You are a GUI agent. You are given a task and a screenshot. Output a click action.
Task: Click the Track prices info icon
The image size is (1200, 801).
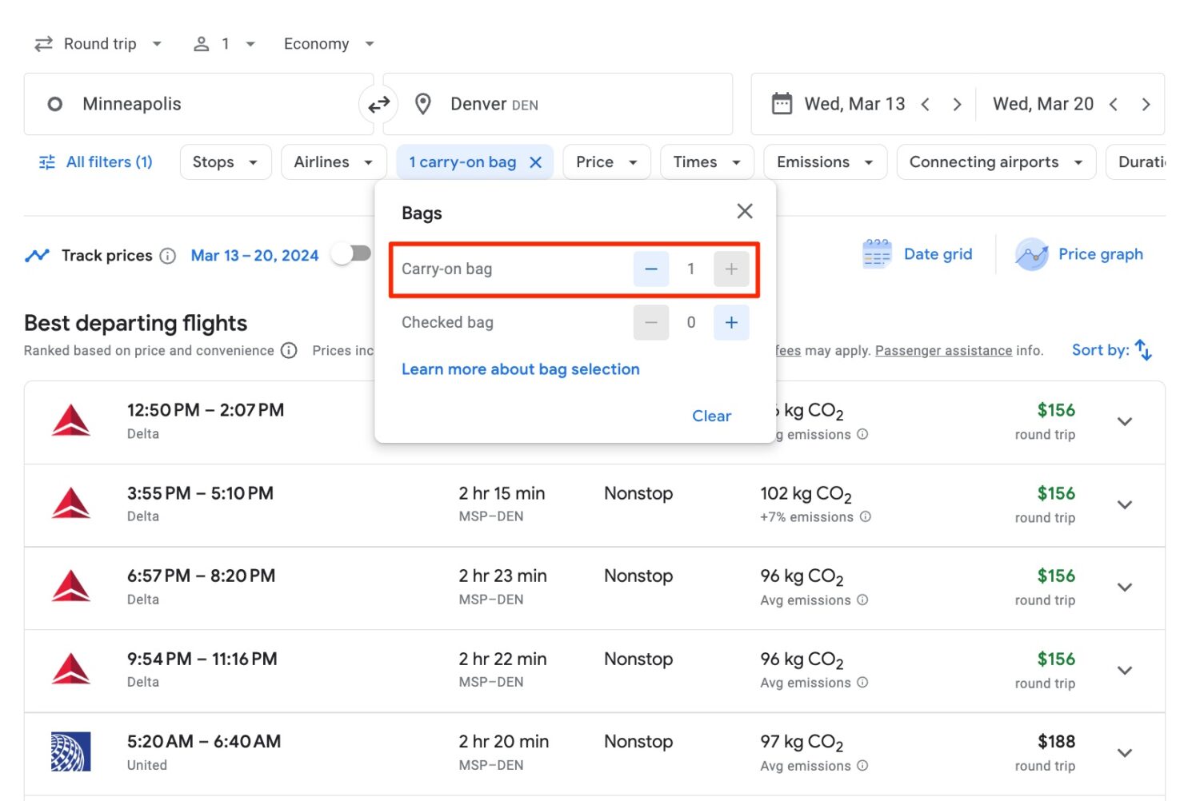167,256
